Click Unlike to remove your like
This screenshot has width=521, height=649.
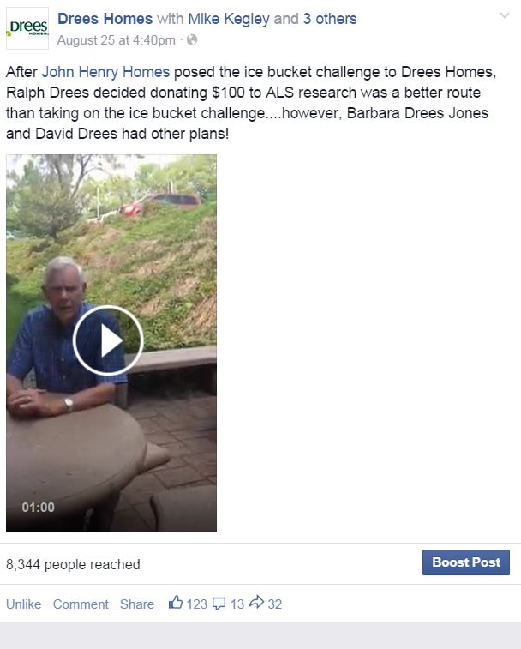click(x=24, y=604)
